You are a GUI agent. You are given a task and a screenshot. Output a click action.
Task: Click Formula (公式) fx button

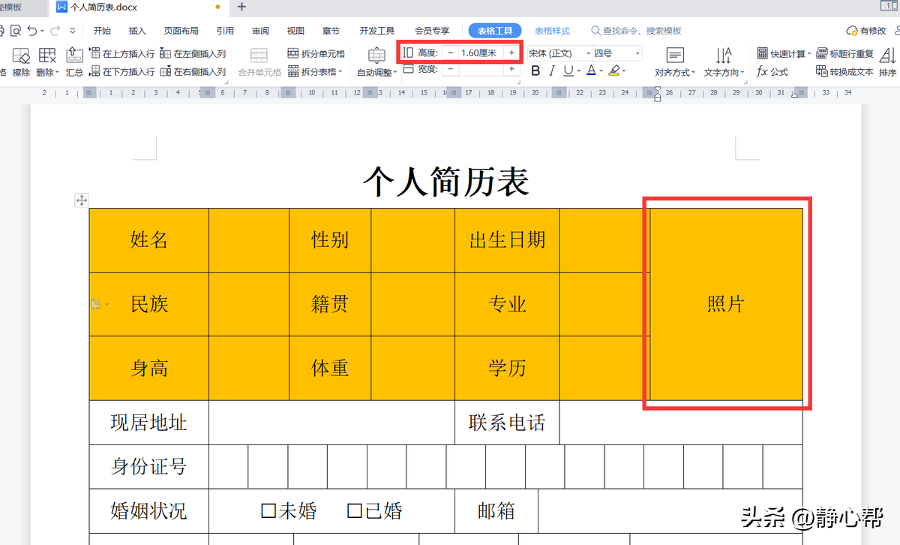772,72
